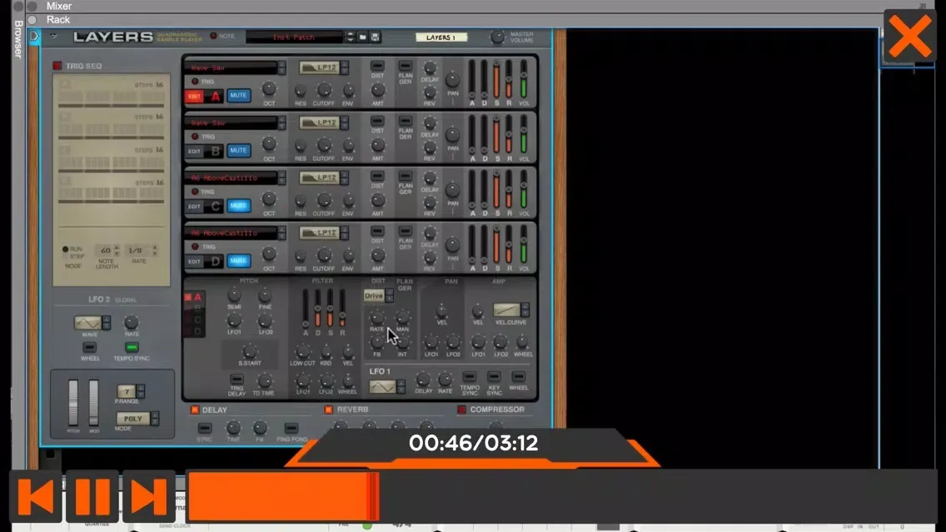
Task: Toggle LFO 2 WHEEL switch
Action: [89, 347]
